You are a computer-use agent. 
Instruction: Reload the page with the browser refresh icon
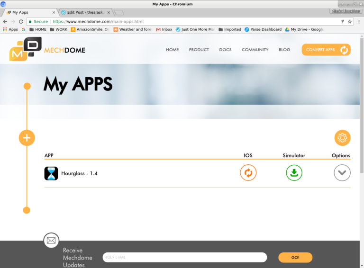[21, 21]
